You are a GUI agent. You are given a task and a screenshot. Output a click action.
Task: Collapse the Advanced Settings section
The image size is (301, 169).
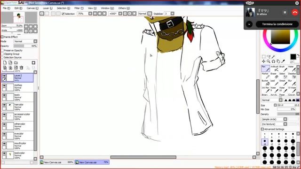click(262, 129)
